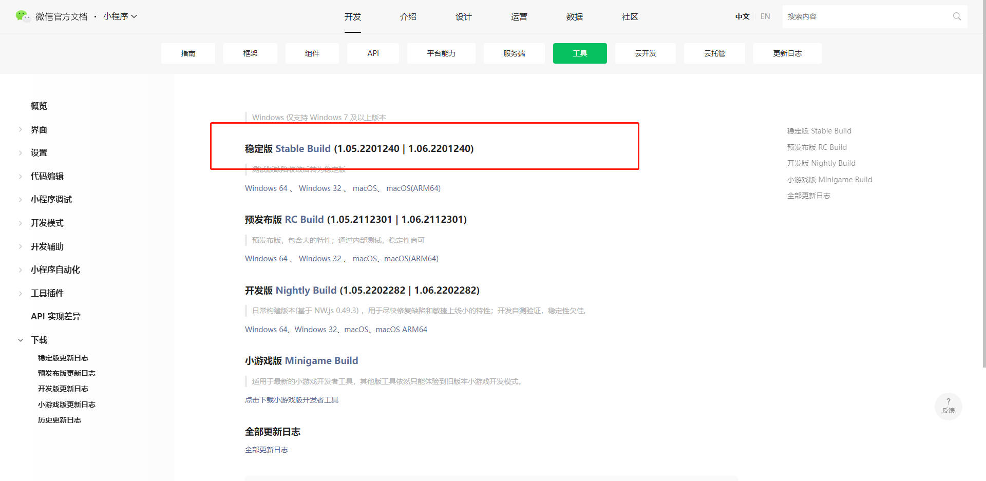986x481 pixels.
Task: Select the 指南 navigation item
Action: point(188,53)
